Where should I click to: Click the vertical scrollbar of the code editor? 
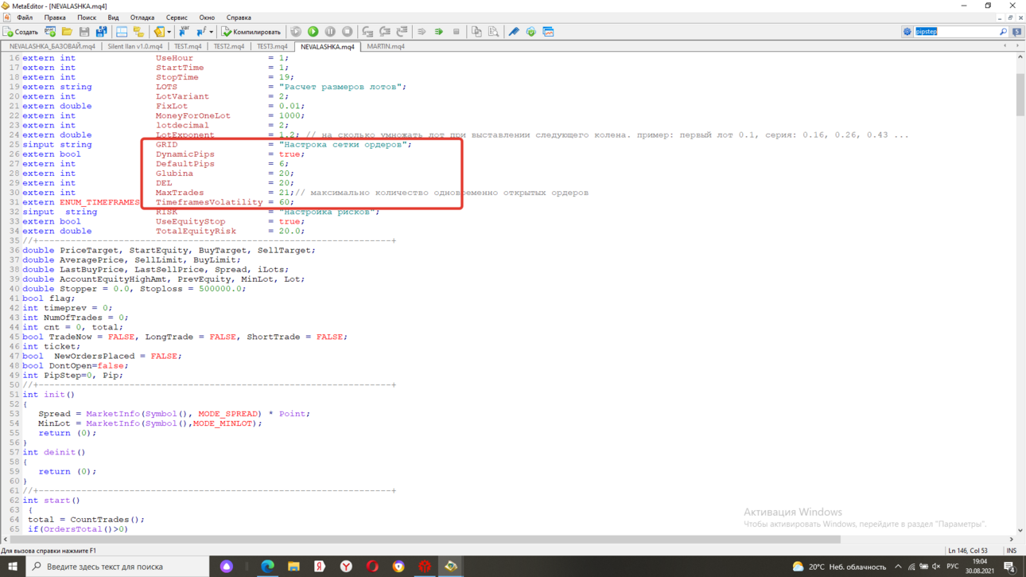[x=1020, y=294]
